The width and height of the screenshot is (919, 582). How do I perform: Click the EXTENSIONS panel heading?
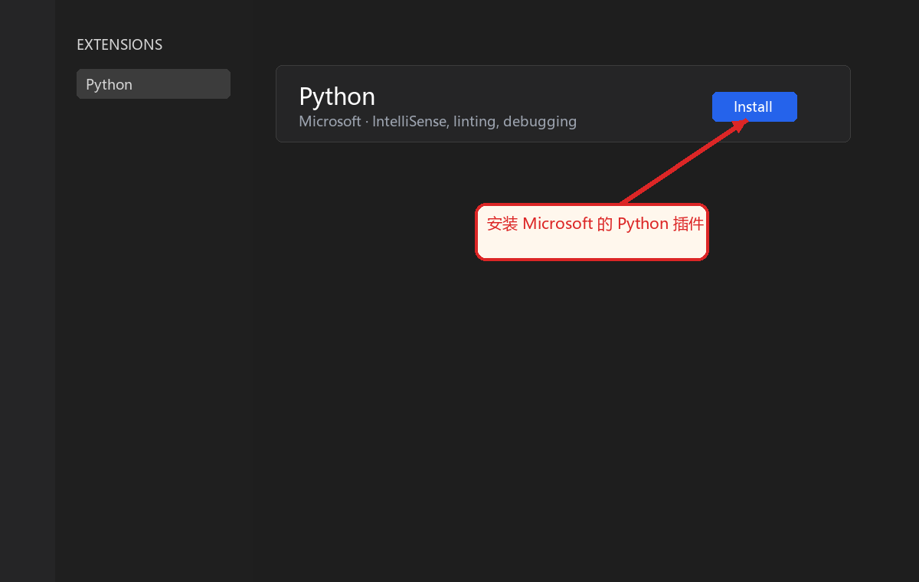coord(119,44)
